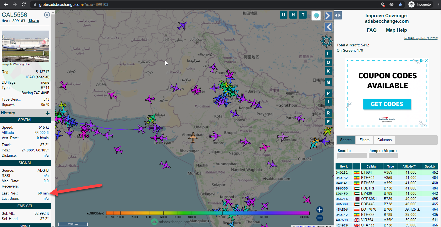Switch to the Search tab

click(346, 140)
